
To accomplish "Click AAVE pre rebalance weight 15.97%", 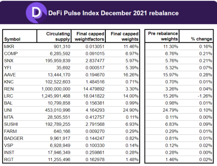I will point(171,75).
